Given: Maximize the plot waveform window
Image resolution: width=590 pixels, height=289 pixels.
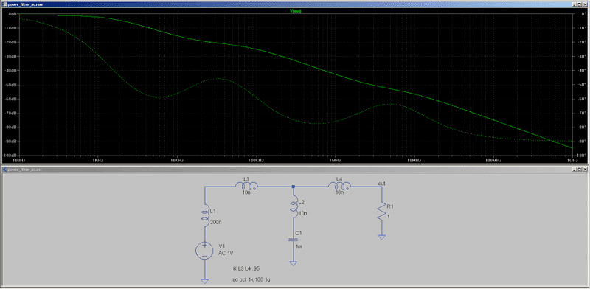Looking at the screenshot, I should click(x=580, y=4).
